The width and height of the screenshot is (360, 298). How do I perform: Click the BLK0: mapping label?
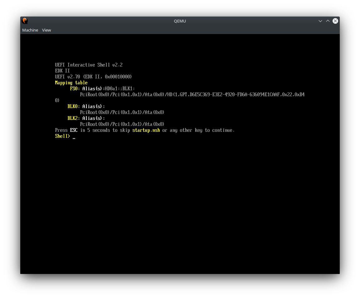(74, 106)
